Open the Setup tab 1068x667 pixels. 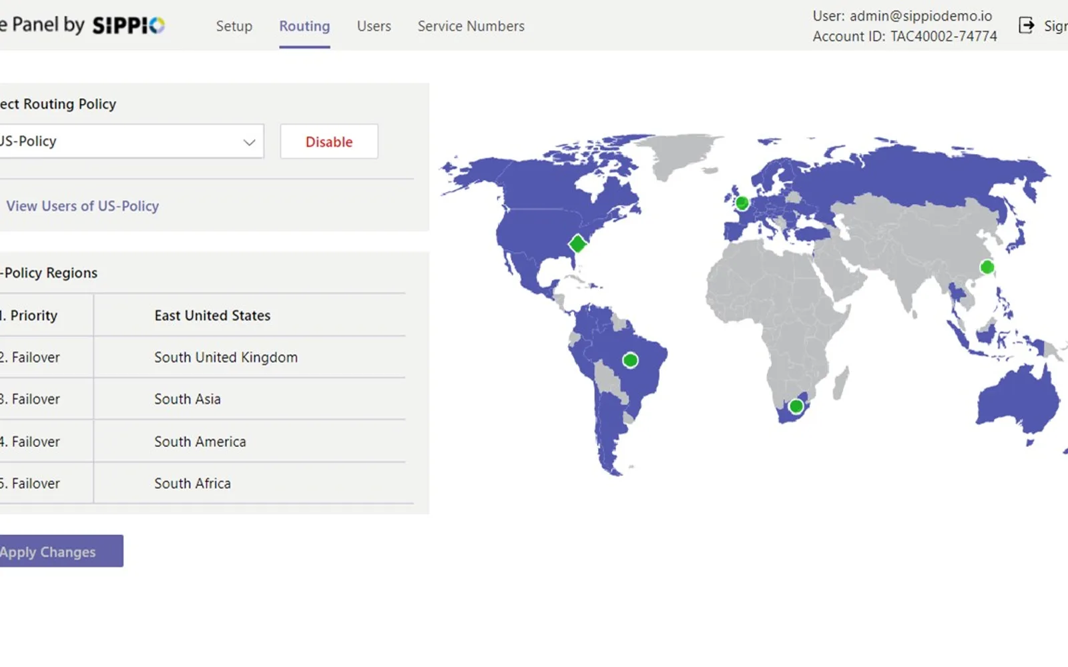pyautogui.click(x=234, y=26)
